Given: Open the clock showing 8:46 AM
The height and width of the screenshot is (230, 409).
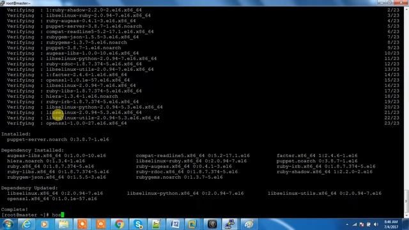Looking at the screenshot, I should (390, 224).
